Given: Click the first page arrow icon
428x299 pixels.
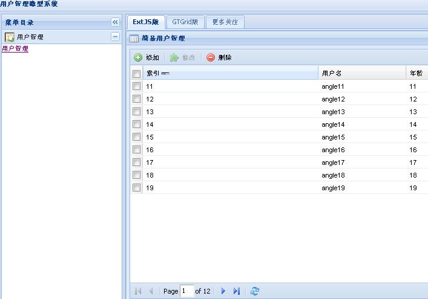Looking at the screenshot, I should tap(138, 291).
